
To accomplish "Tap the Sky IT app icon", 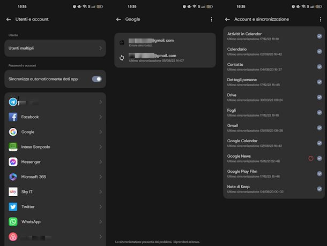I will point(13,191).
